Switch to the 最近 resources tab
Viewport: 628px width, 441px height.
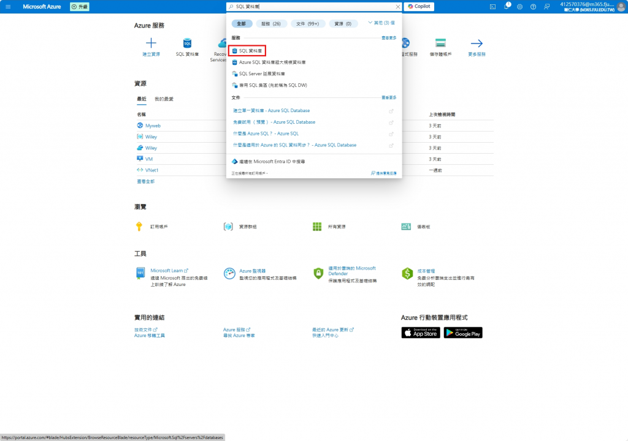pos(142,99)
